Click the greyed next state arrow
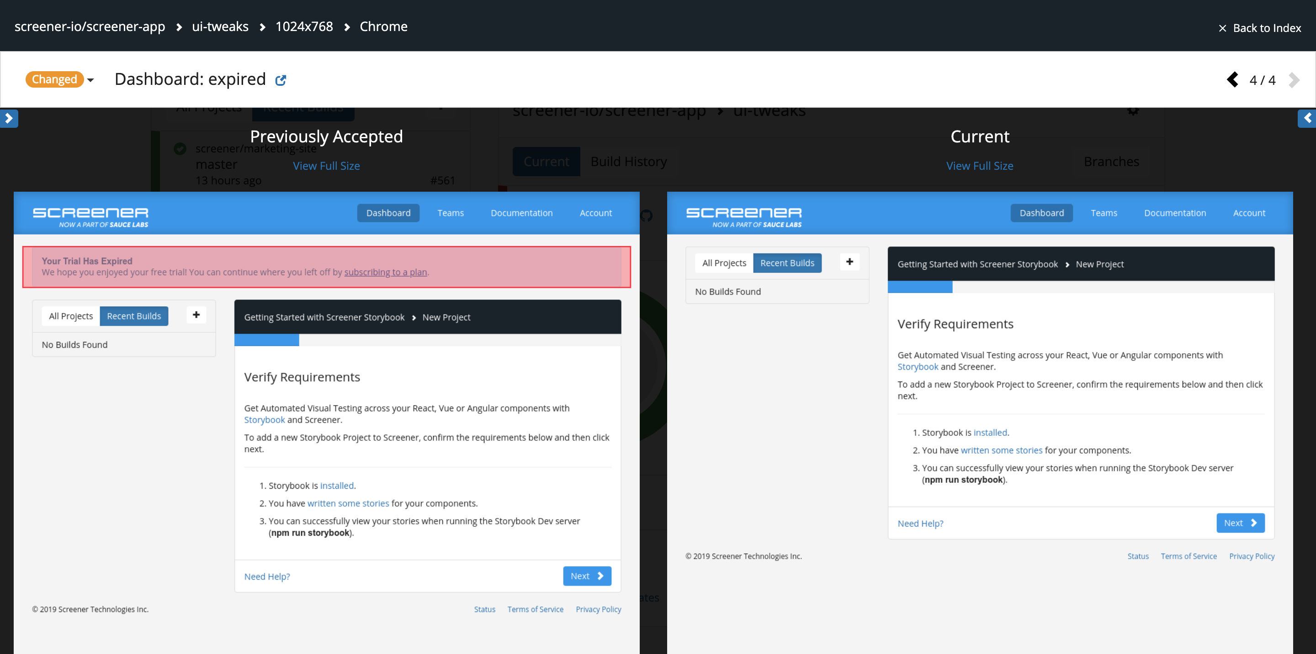Image resolution: width=1316 pixels, height=654 pixels. pos(1293,79)
